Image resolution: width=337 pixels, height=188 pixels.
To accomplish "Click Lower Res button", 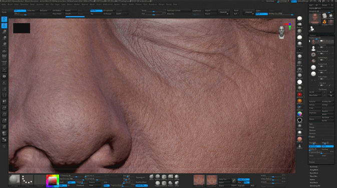I will pyautogui.click(x=33, y=10).
